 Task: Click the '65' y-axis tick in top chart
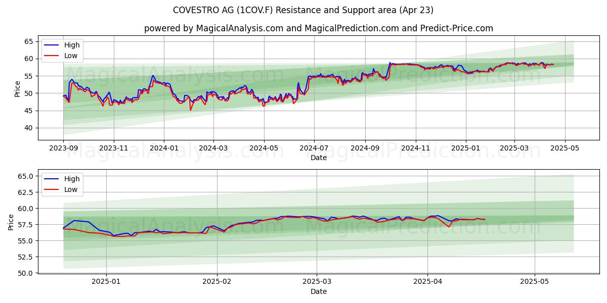[29, 41]
